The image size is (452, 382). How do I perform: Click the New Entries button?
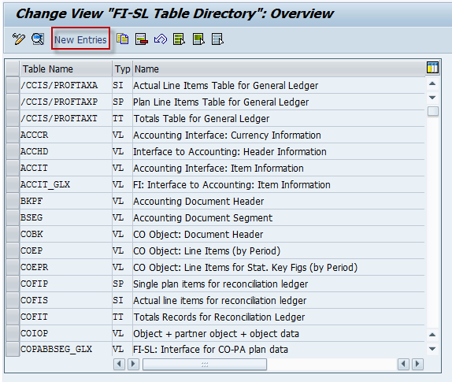tap(80, 40)
